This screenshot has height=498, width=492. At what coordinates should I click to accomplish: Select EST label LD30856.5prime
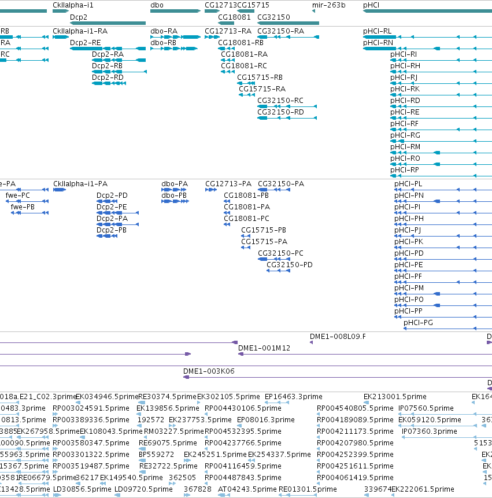pos(82,489)
